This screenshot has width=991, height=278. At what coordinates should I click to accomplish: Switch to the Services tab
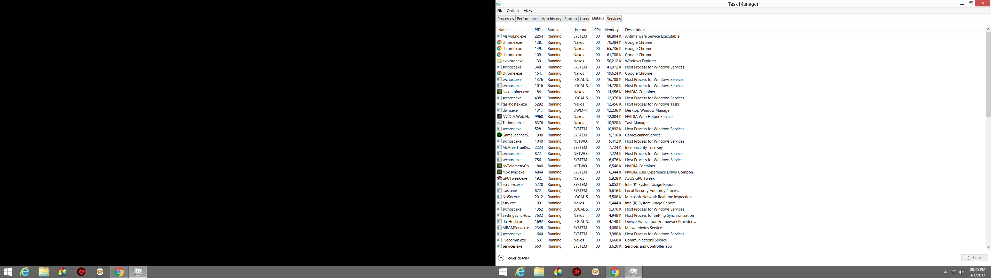[x=614, y=19]
